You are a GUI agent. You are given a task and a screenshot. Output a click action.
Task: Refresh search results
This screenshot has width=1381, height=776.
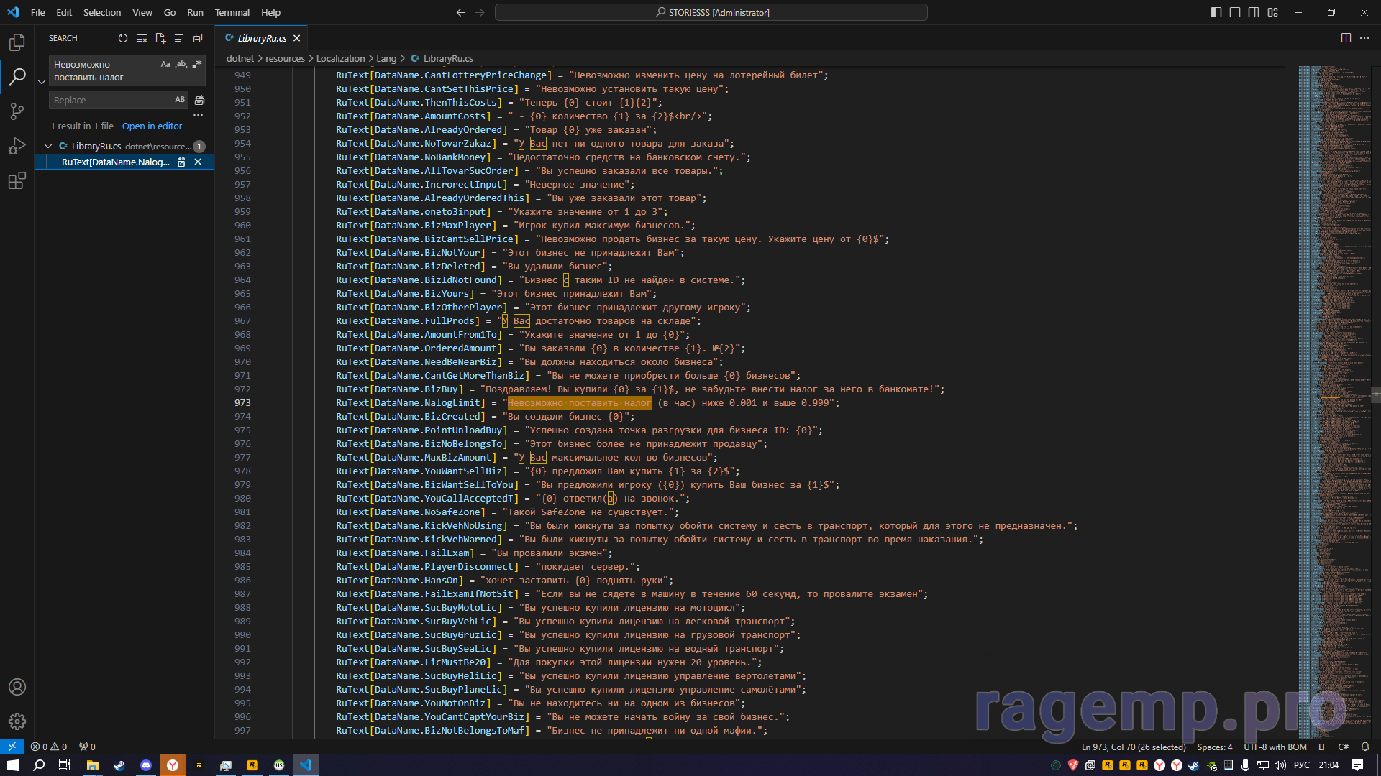[x=123, y=38]
